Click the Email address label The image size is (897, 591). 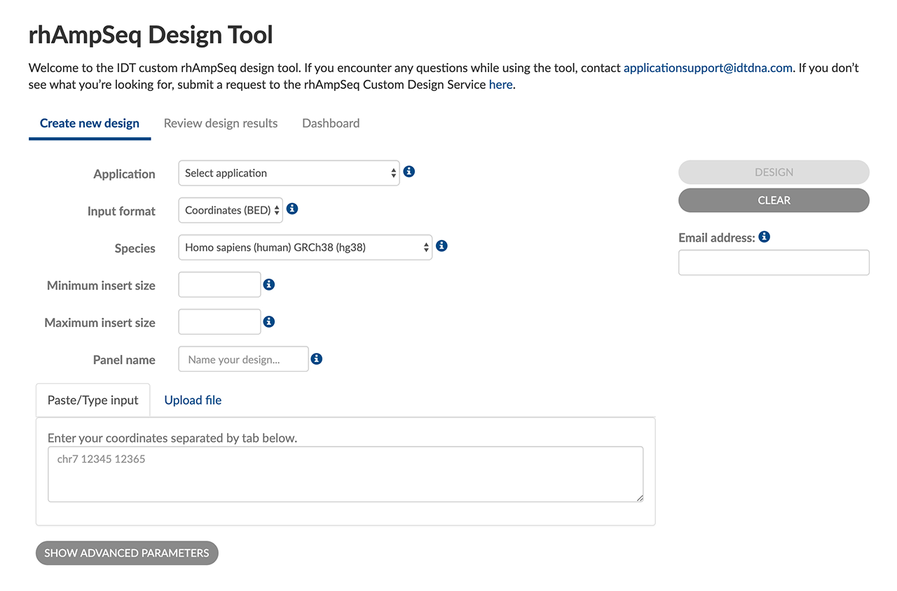tap(717, 238)
